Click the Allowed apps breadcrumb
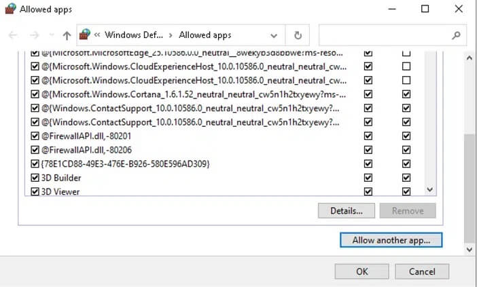This screenshot has width=477, height=287. pyautogui.click(x=205, y=35)
